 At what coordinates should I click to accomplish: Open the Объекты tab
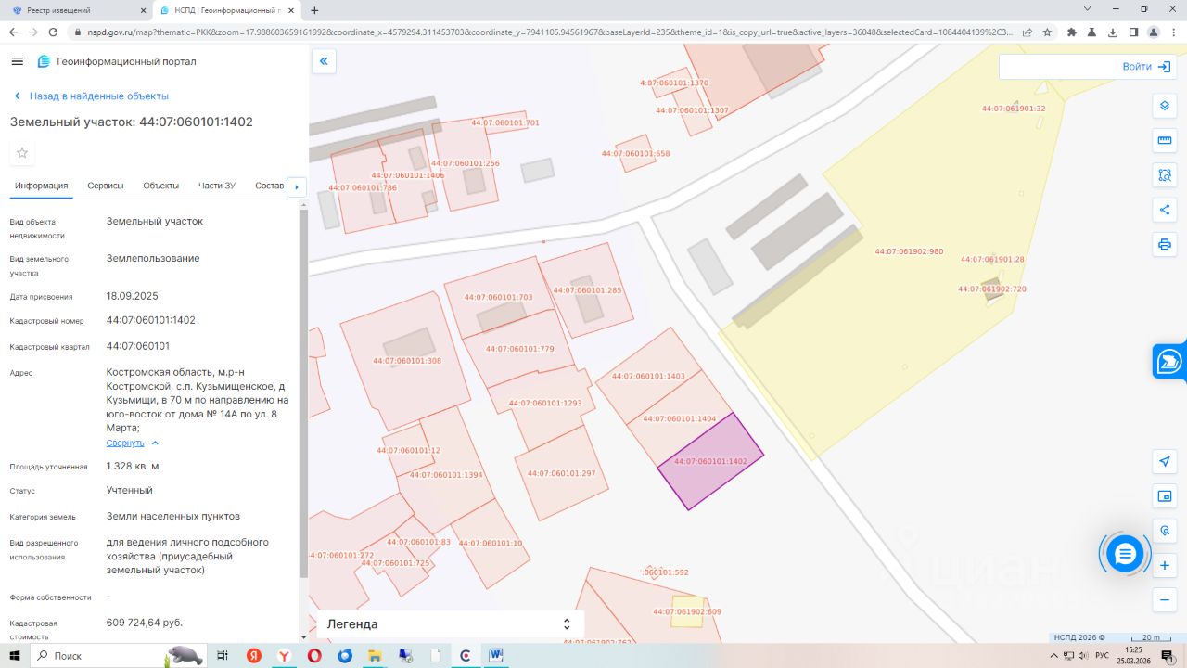pos(161,186)
